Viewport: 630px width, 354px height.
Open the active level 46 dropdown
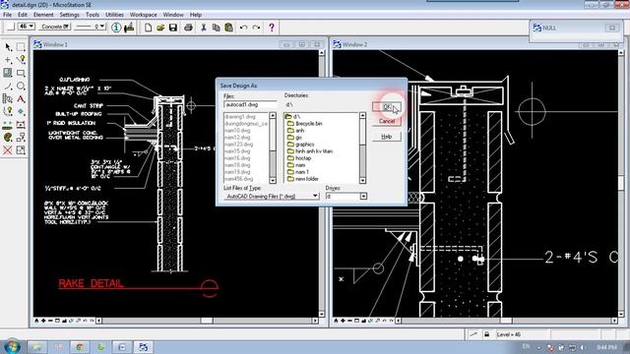coord(27,27)
